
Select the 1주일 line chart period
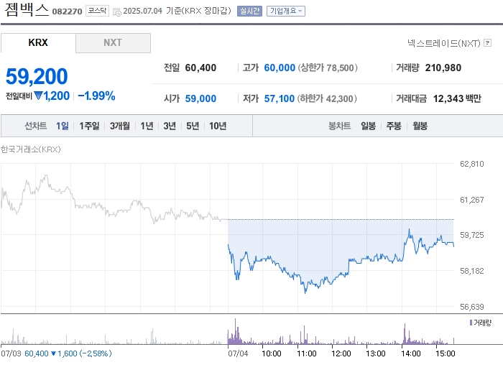(x=89, y=126)
